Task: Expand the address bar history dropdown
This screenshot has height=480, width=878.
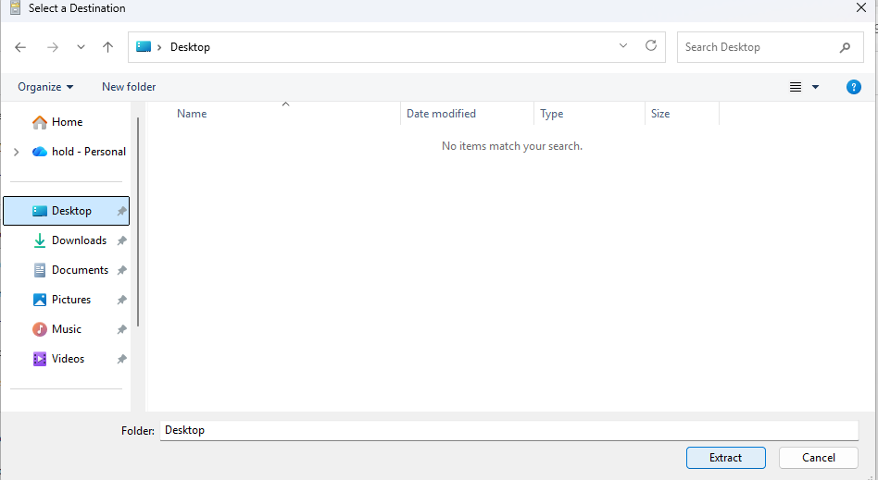Action: pos(623,46)
